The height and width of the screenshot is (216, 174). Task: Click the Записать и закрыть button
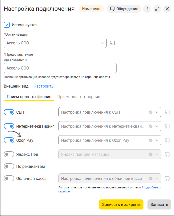(121, 204)
